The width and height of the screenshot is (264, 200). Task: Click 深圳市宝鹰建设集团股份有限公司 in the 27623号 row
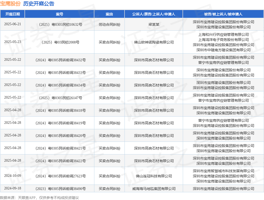[x=224, y=181]
